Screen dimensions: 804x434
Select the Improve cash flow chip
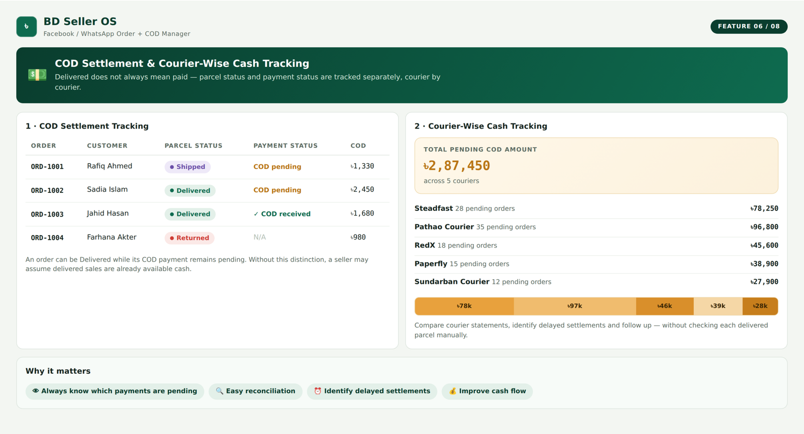487,391
